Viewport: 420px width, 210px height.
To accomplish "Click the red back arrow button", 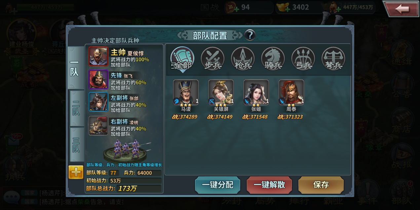I will click(x=401, y=9).
